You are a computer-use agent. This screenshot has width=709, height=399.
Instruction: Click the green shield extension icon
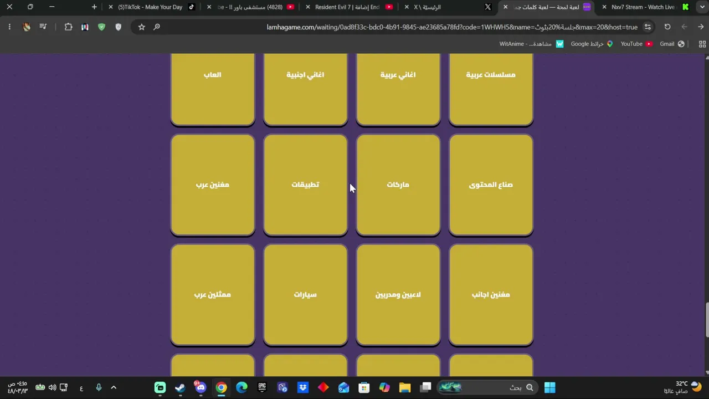[101, 27]
